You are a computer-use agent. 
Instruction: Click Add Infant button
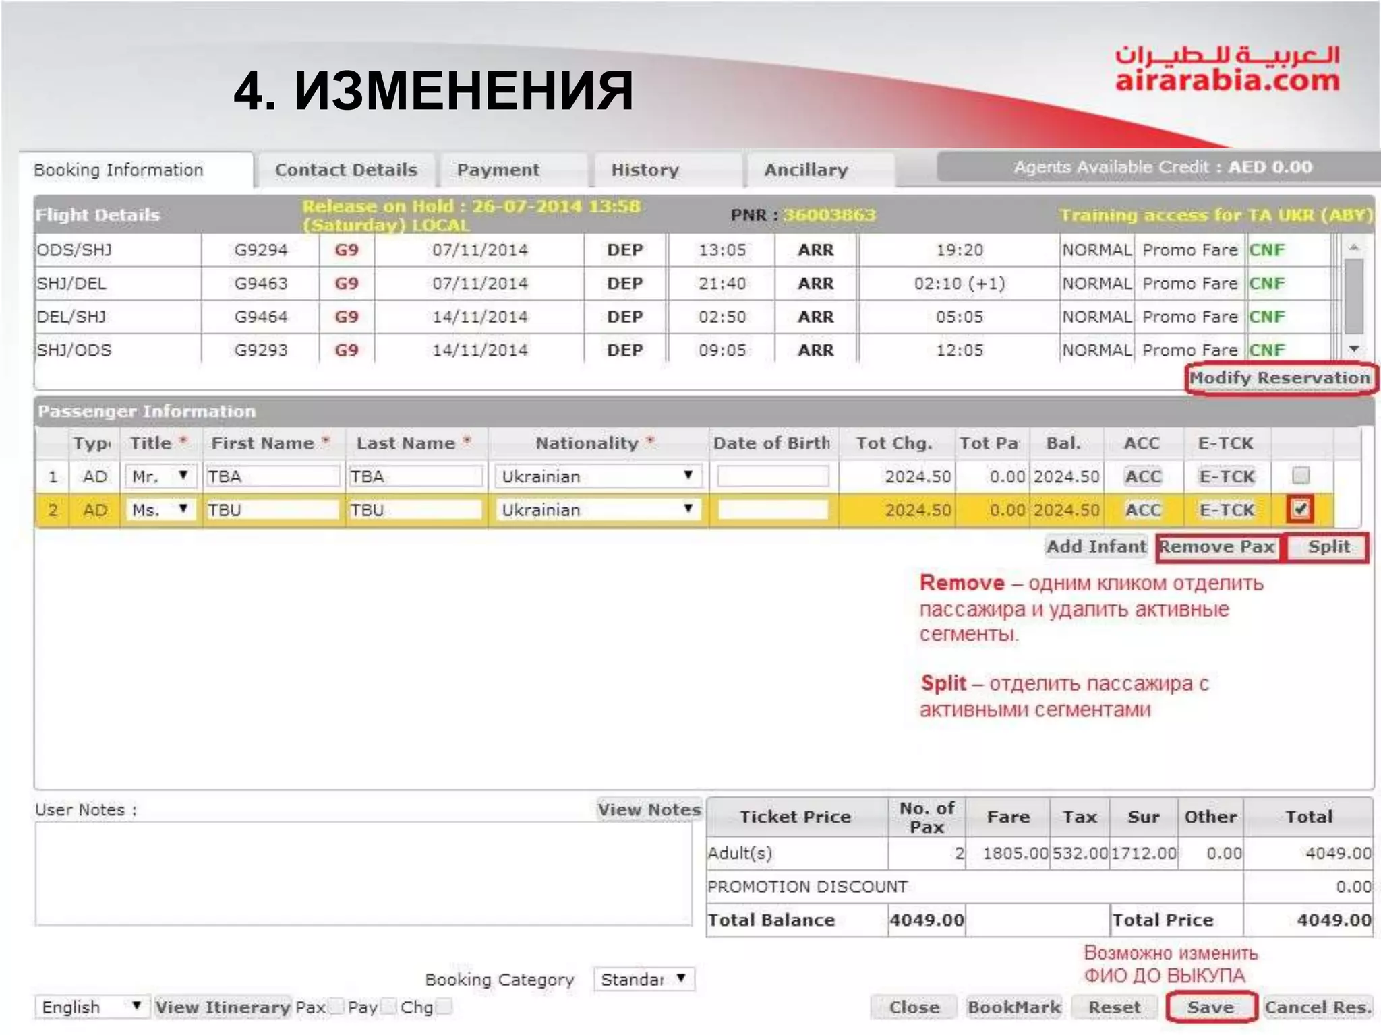1096,546
